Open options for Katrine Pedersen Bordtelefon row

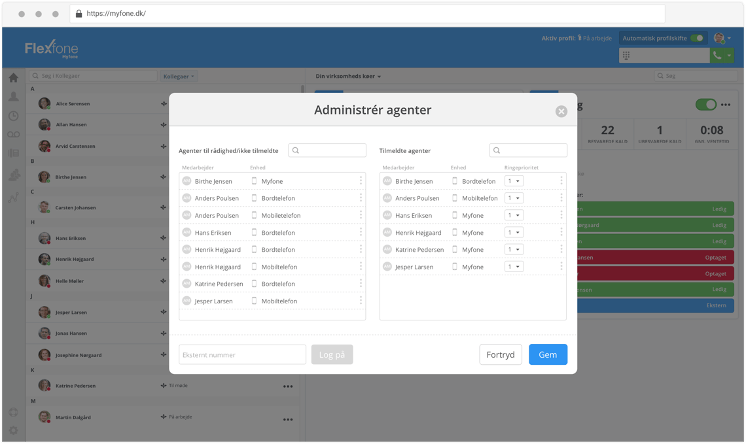361,283
